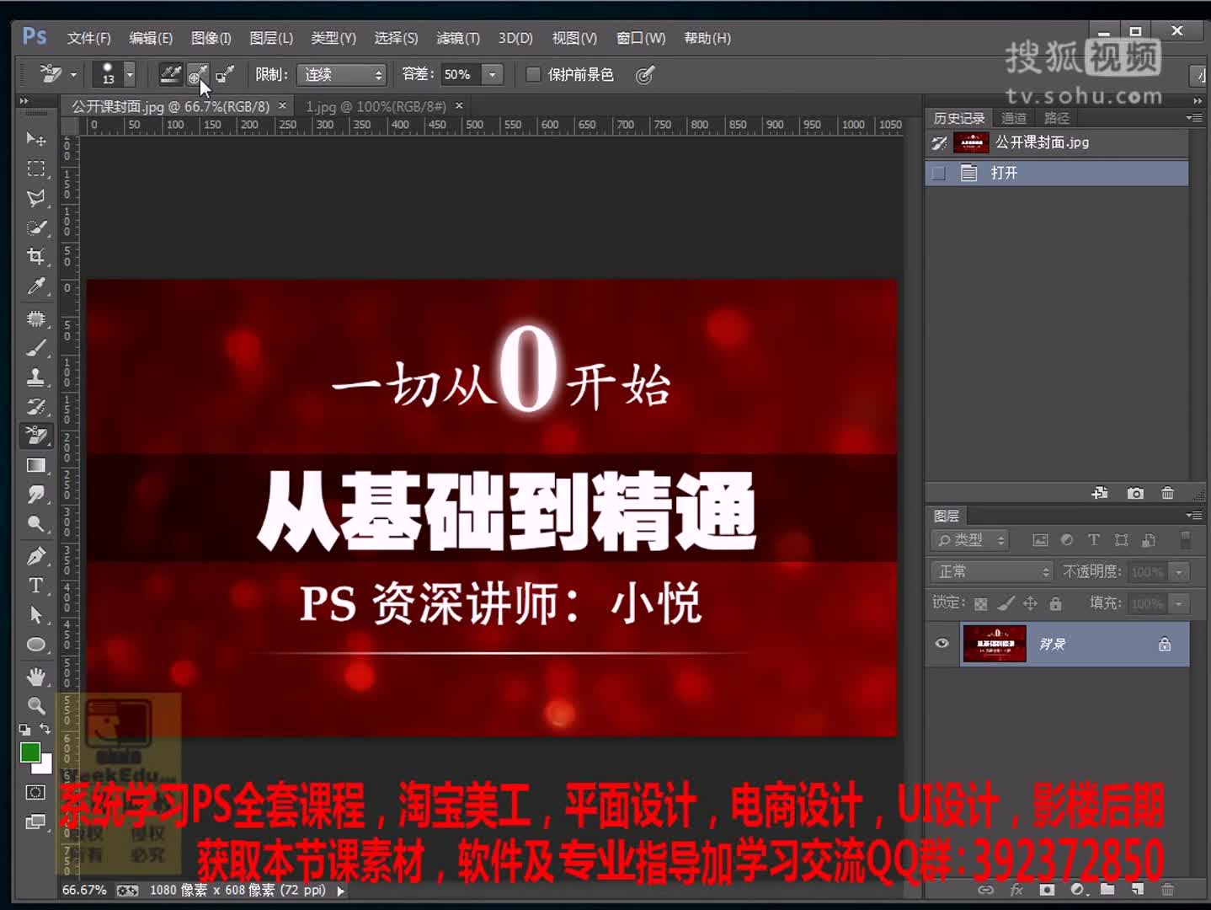This screenshot has width=1211, height=910.
Task: Select the Spot Healing Brush tool
Action: 35,318
